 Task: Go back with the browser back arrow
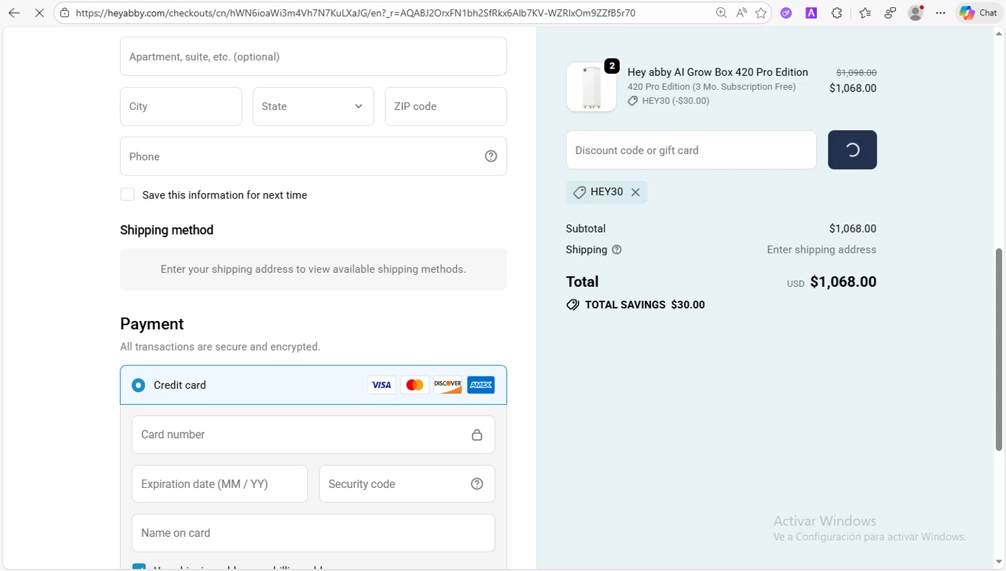(14, 13)
